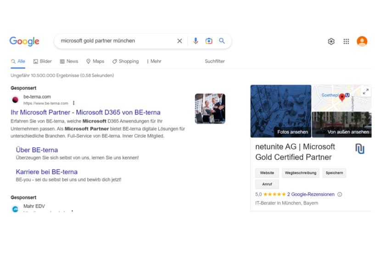Viewport: 375px width, 259px height.
Task: Open Über BE-terna link
Action: [x=37, y=150]
